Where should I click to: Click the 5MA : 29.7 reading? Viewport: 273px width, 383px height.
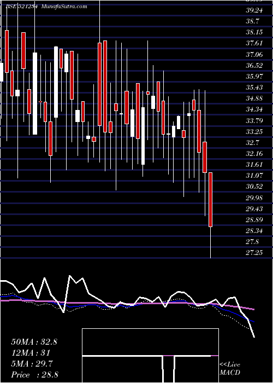(x=32, y=364)
